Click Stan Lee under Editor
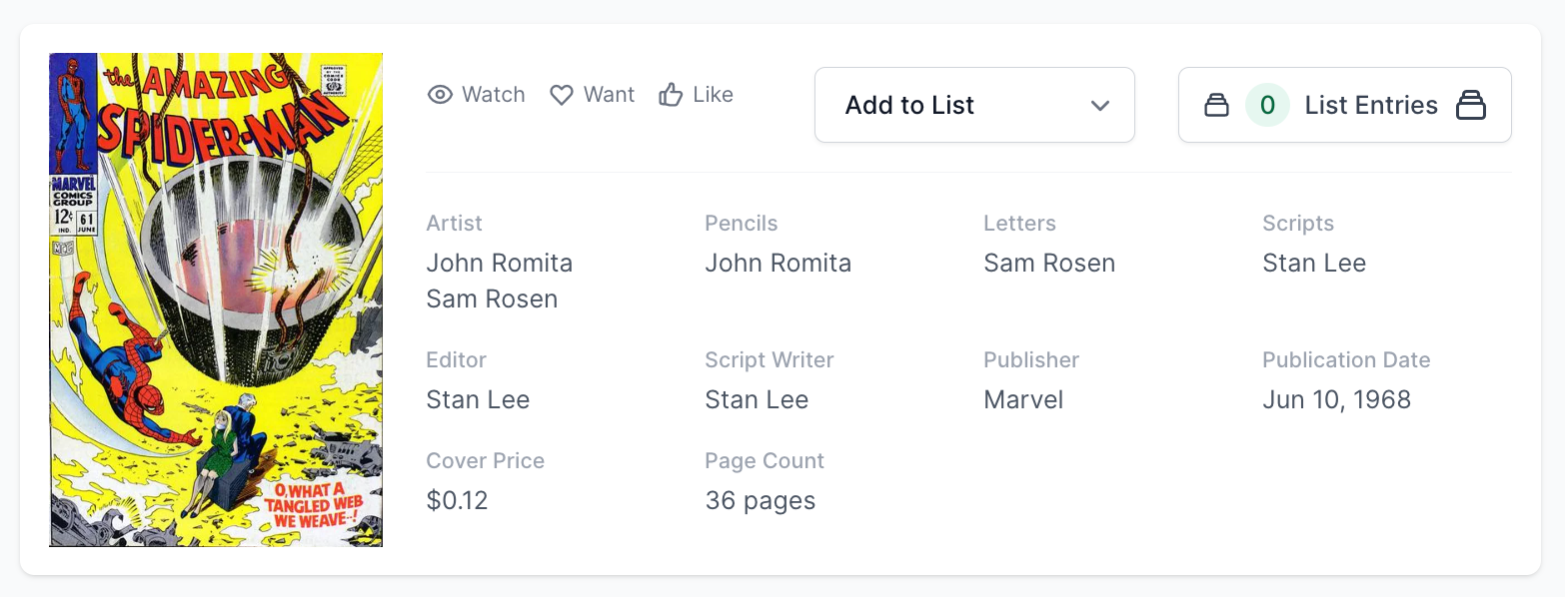This screenshot has width=1565, height=597. pos(478,400)
